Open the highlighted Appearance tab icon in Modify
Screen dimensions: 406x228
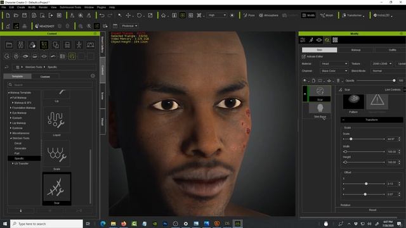[327, 40]
